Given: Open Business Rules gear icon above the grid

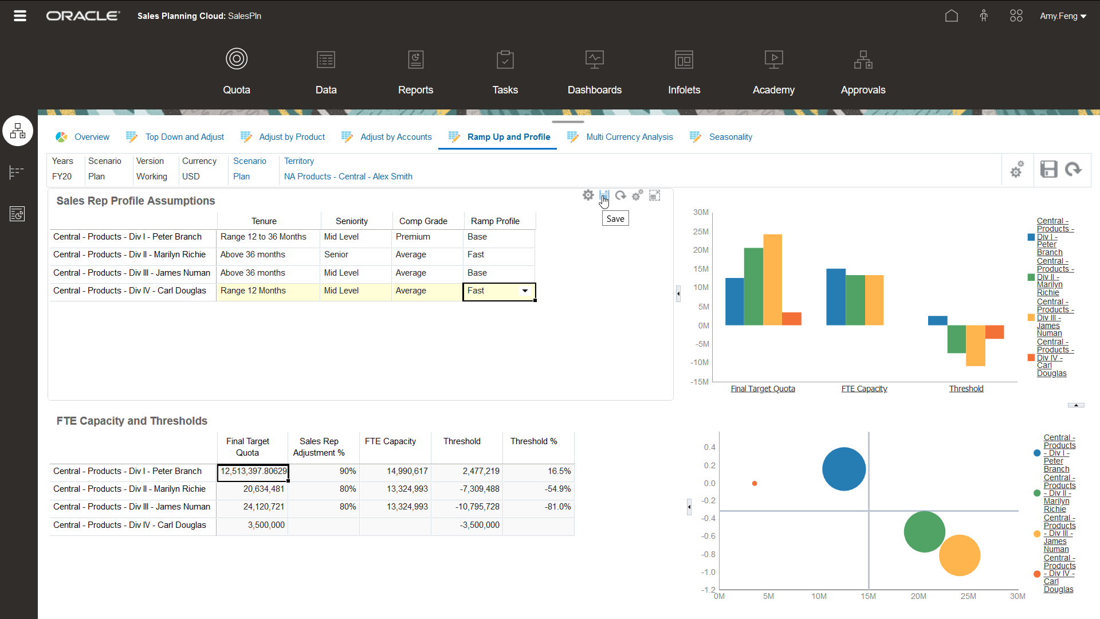Looking at the screenshot, I should point(637,195).
